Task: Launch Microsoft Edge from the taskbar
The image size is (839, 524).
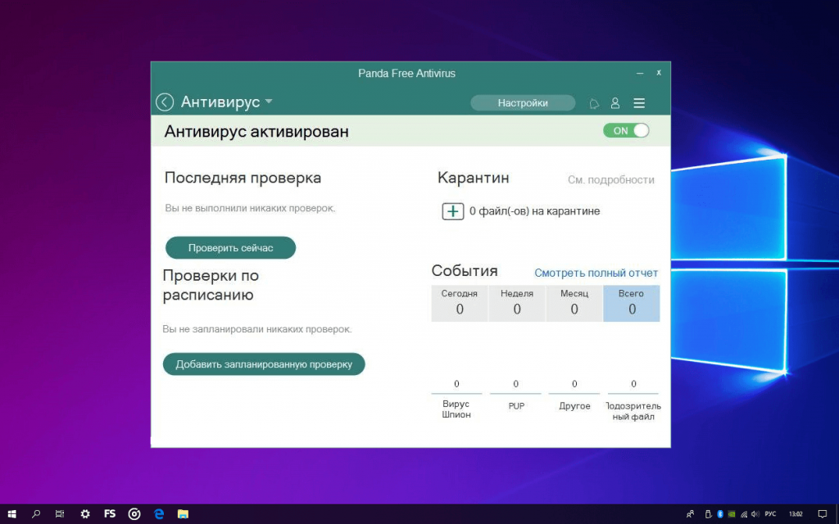Action: point(159,514)
